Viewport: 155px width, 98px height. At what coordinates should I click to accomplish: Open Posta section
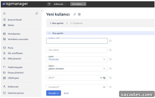(10, 48)
